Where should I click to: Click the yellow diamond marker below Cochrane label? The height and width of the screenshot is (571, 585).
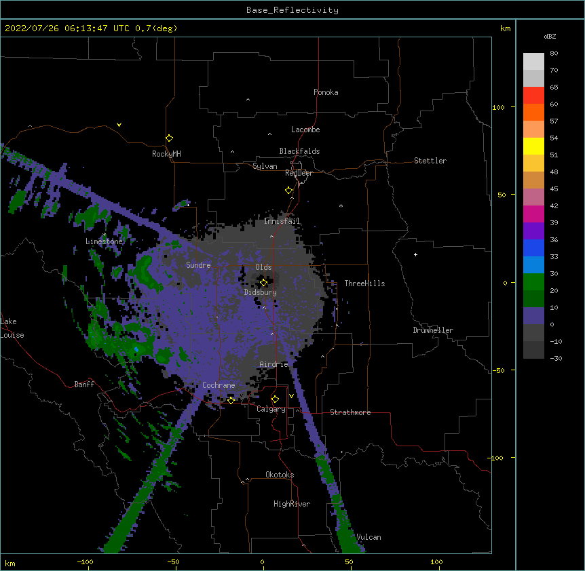(x=231, y=400)
